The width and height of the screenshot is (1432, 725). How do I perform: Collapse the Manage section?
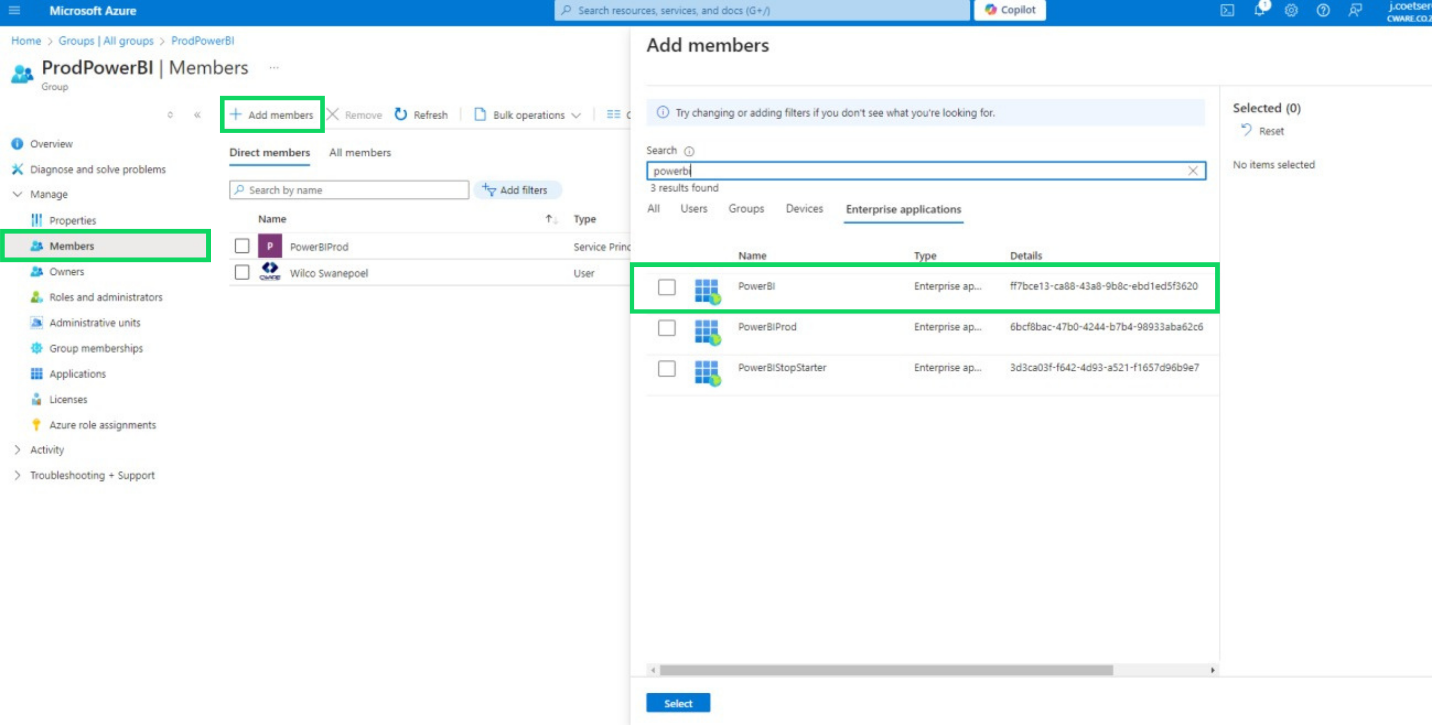[18, 194]
